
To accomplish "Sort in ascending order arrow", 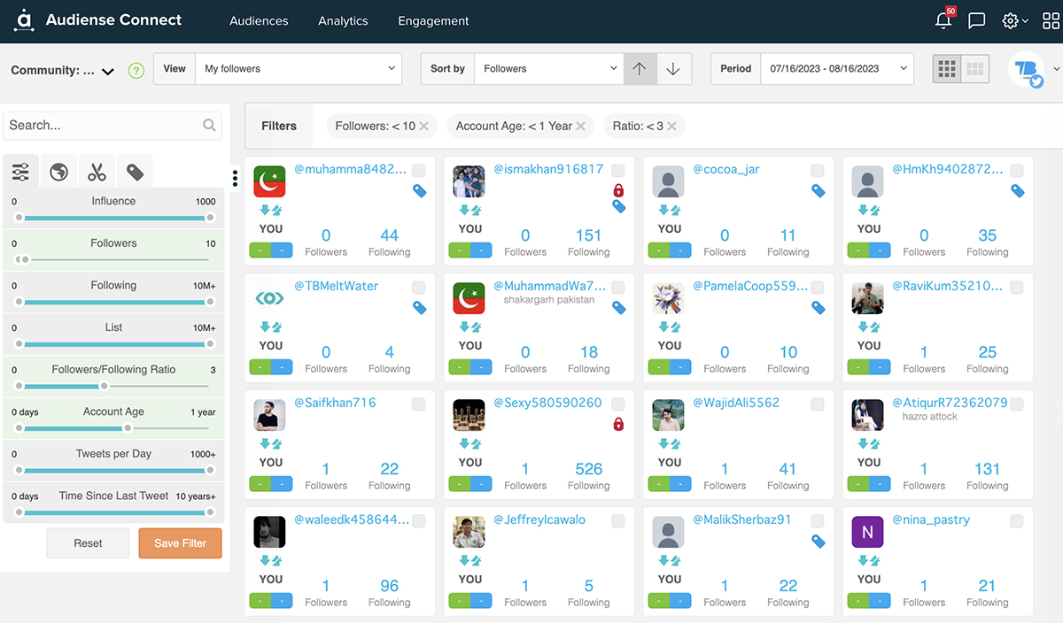I will (x=640, y=68).
